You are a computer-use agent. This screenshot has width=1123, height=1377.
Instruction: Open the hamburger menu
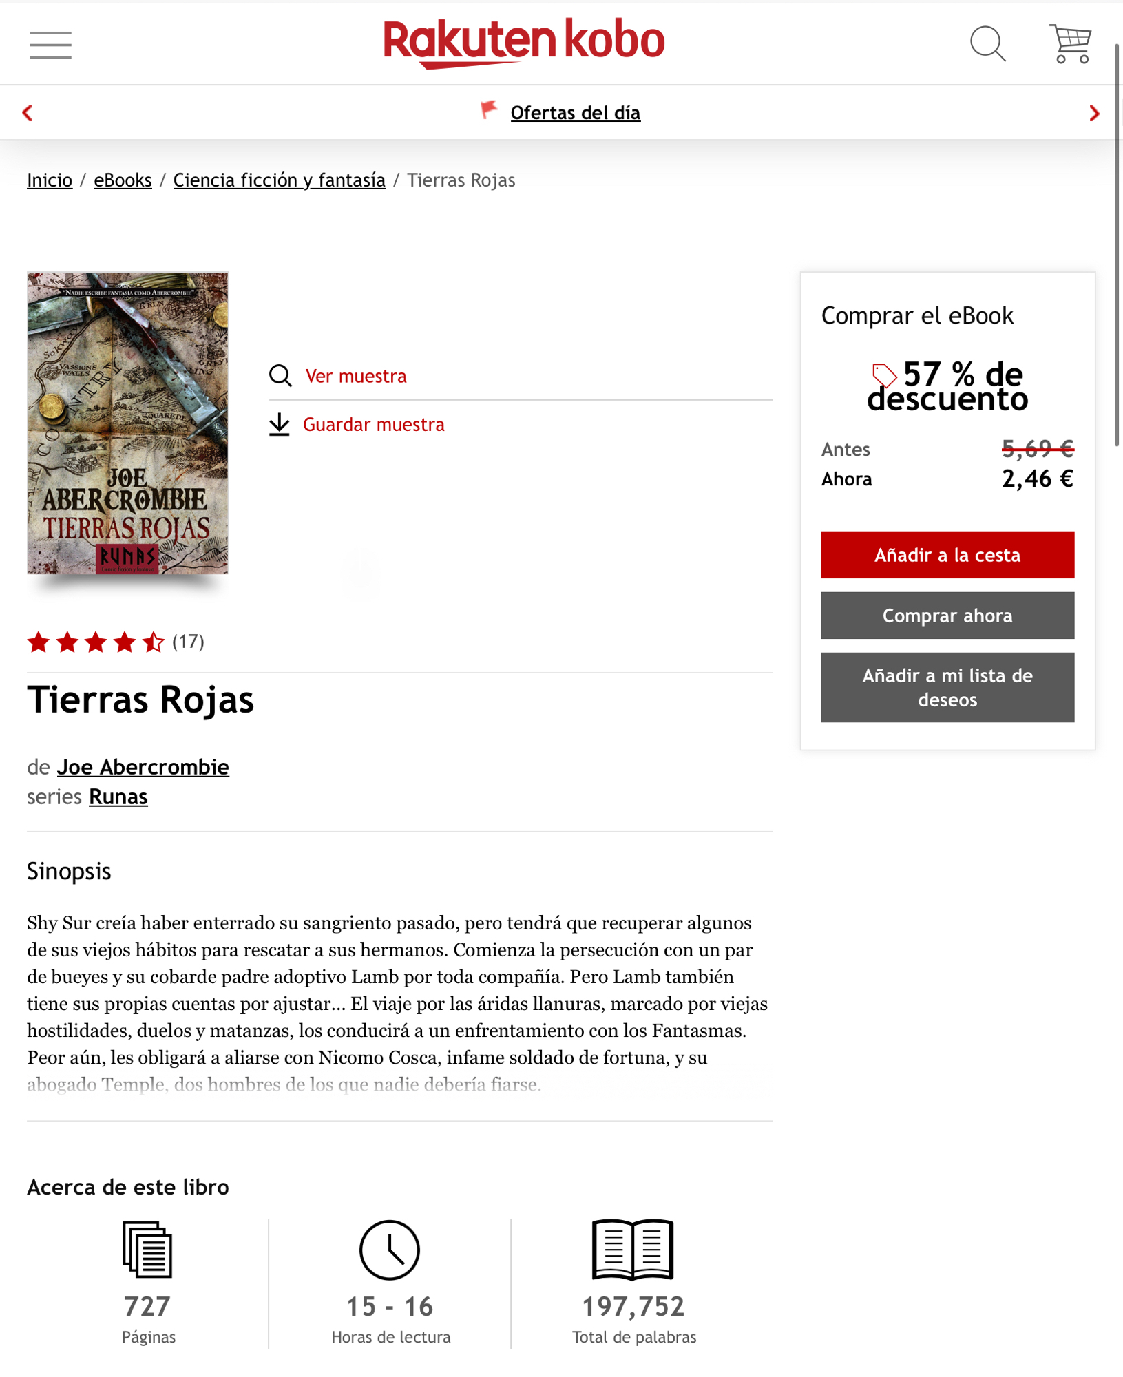pyautogui.click(x=50, y=45)
